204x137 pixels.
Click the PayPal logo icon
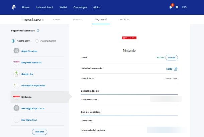point(14,7)
